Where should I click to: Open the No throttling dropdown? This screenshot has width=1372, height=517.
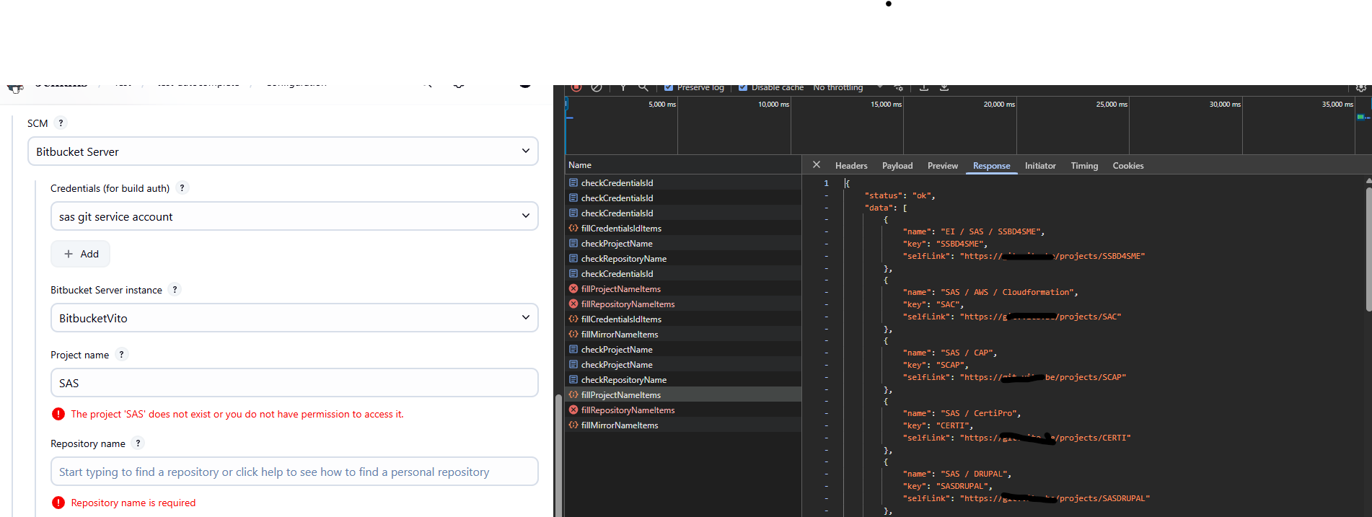pos(848,87)
